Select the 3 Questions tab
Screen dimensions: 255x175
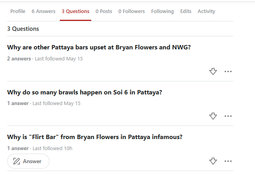76,11
